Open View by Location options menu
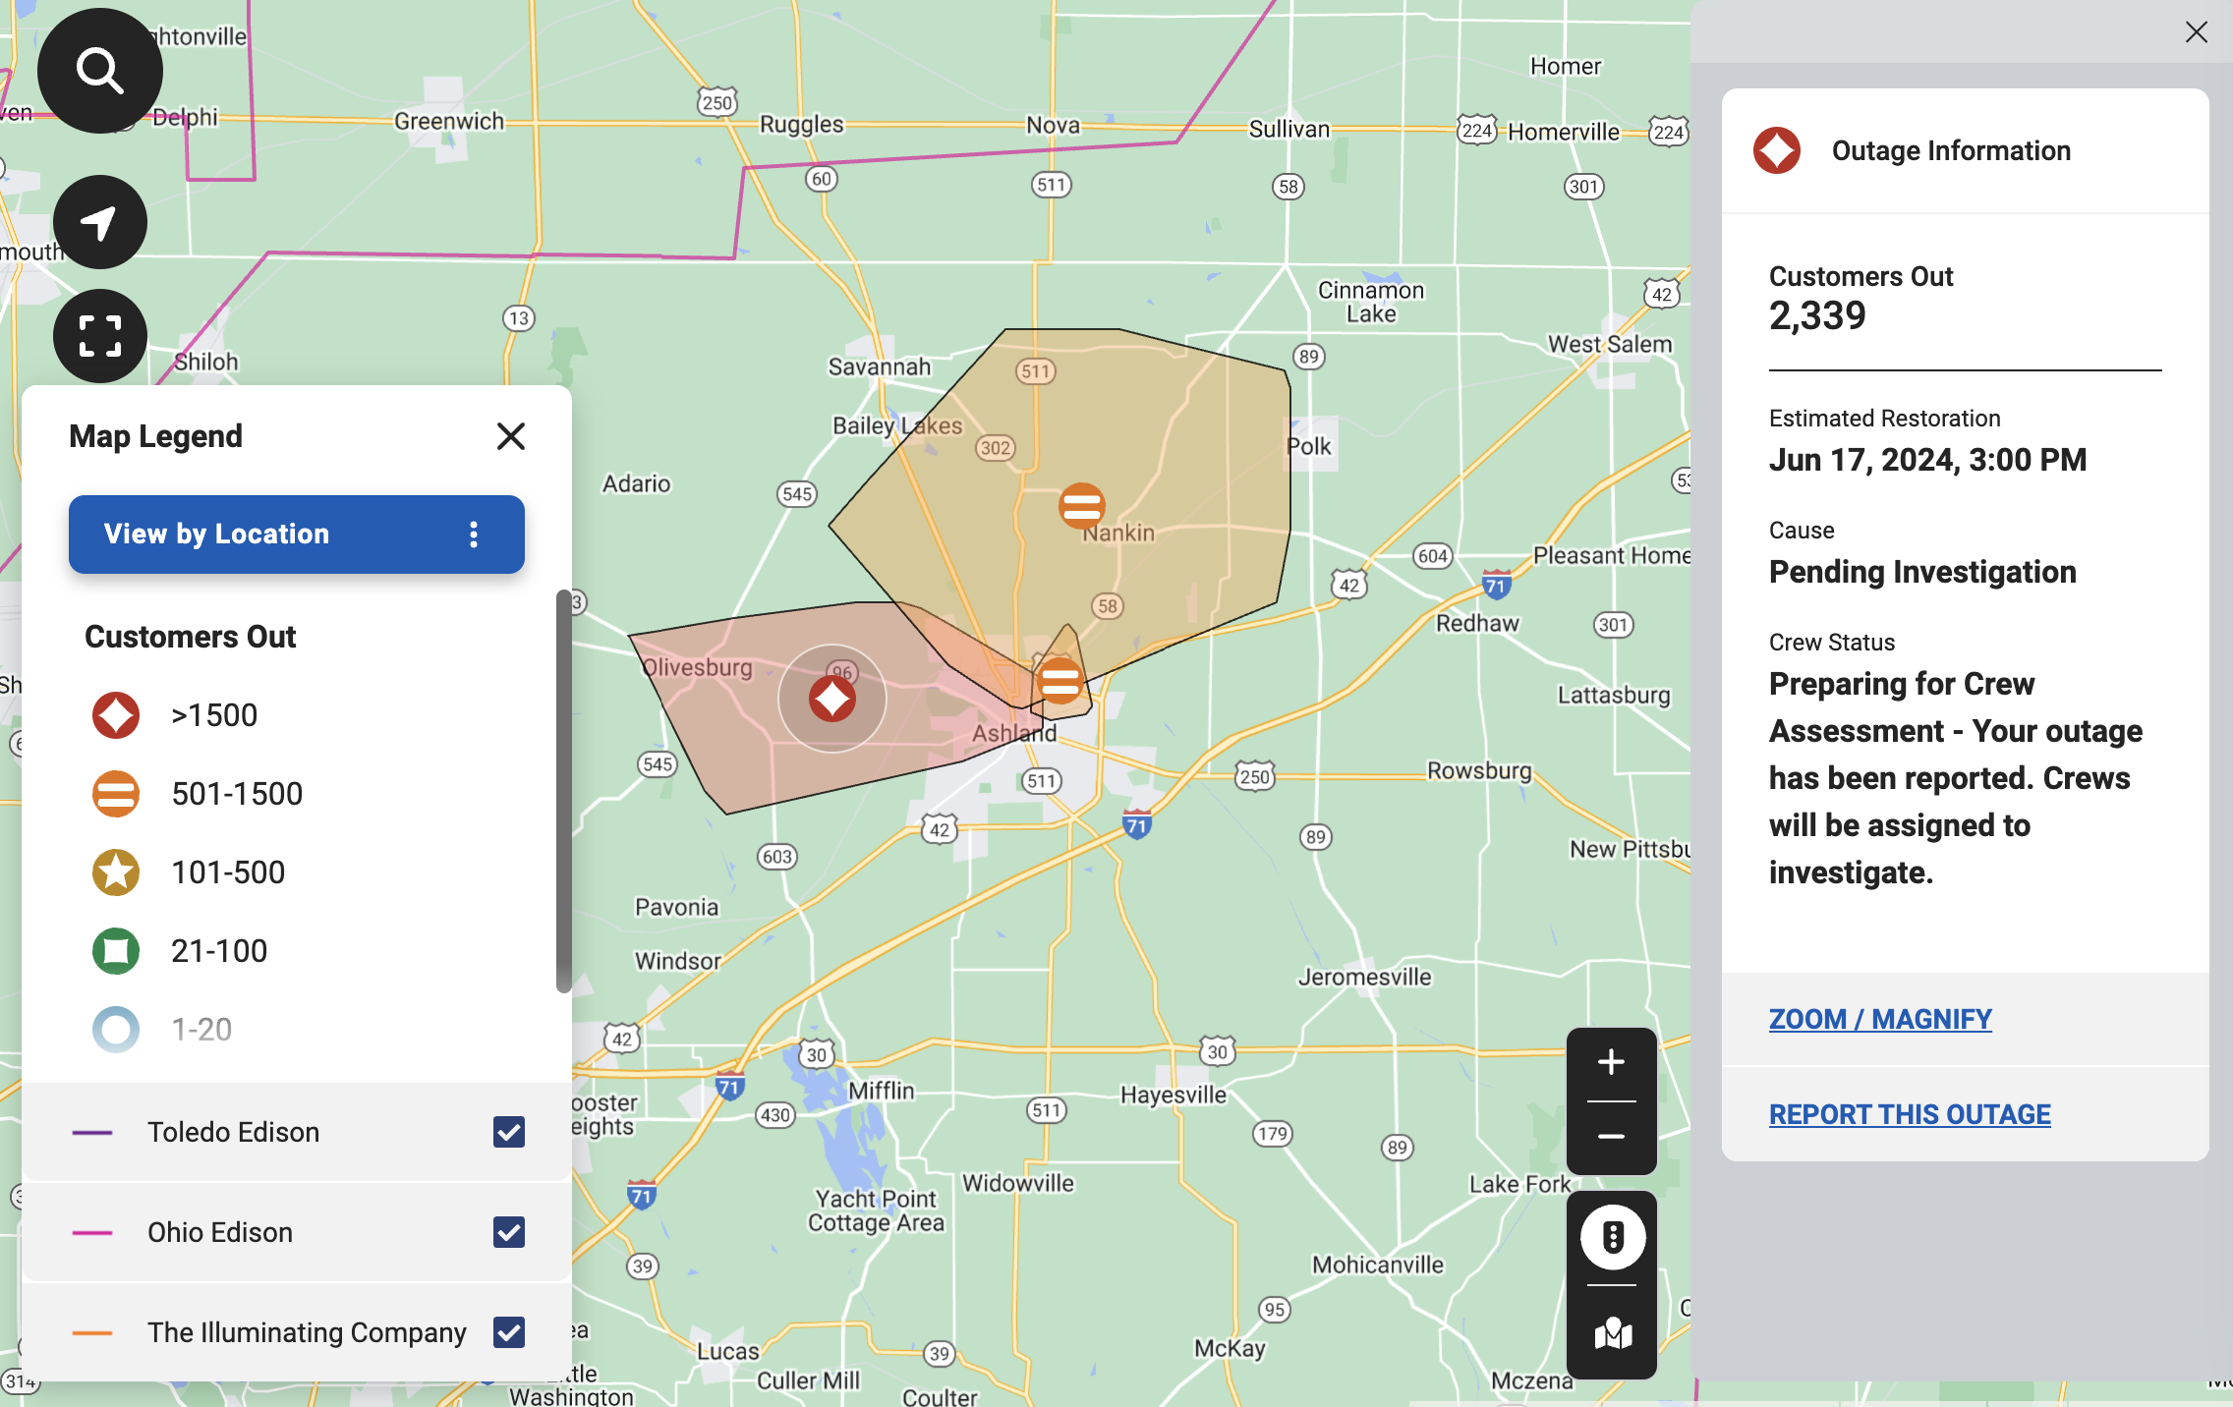 [474, 535]
